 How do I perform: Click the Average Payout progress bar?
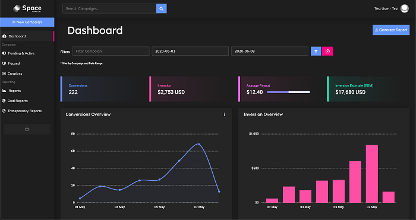(x=288, y=92)
